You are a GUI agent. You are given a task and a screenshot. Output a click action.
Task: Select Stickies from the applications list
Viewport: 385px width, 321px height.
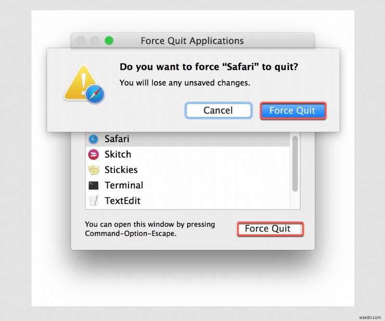[121, 170]
